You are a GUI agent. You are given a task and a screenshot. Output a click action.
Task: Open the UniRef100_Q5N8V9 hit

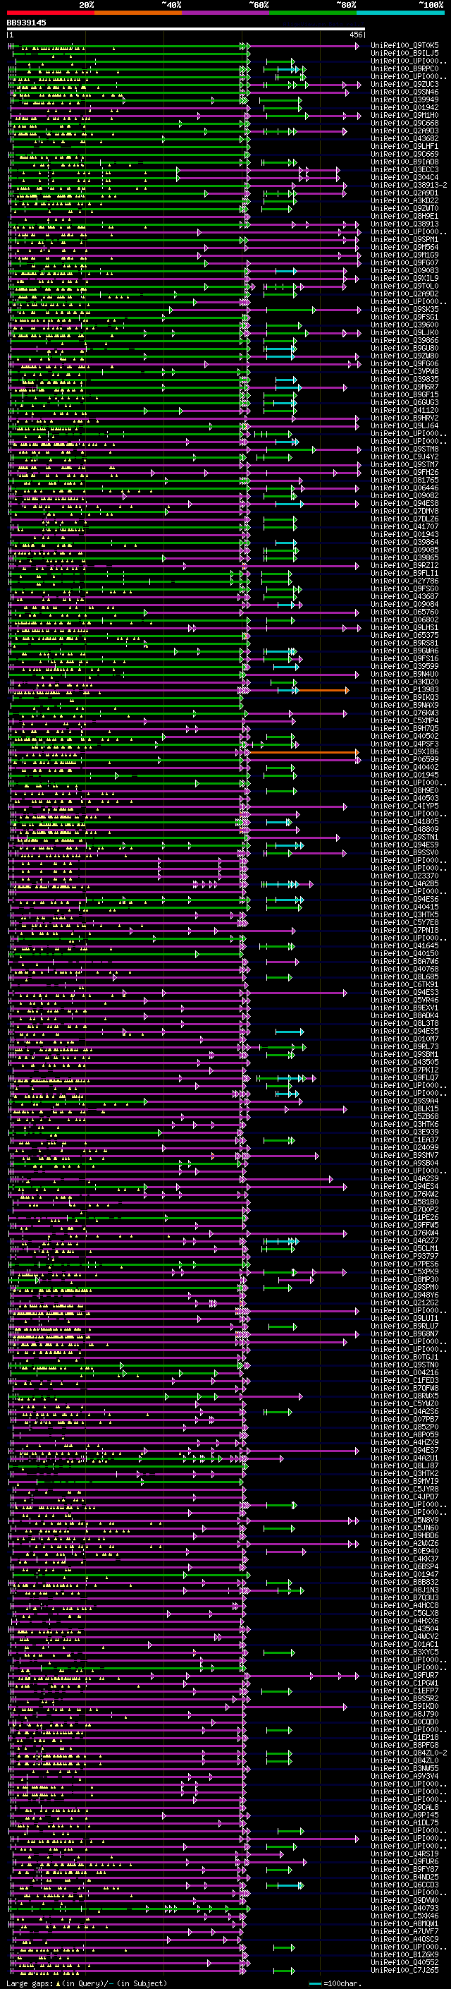pos(404,1521)
